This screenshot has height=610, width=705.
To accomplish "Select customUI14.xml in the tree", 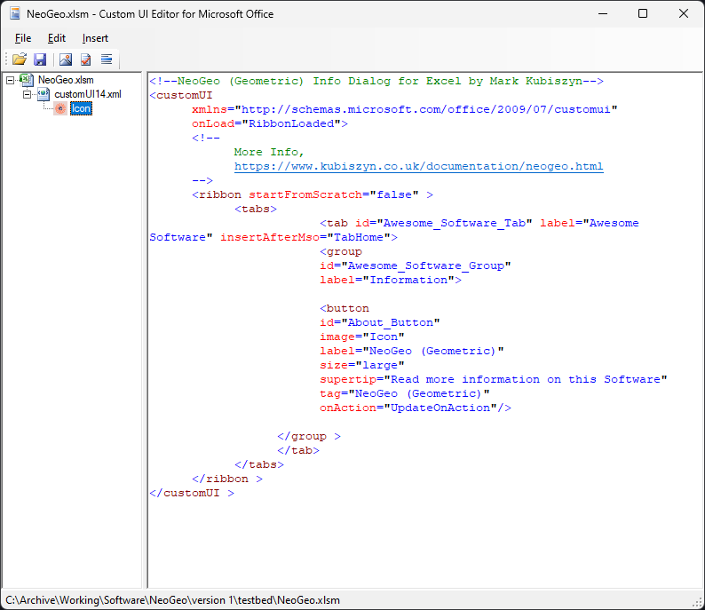I will click(87, 94).
